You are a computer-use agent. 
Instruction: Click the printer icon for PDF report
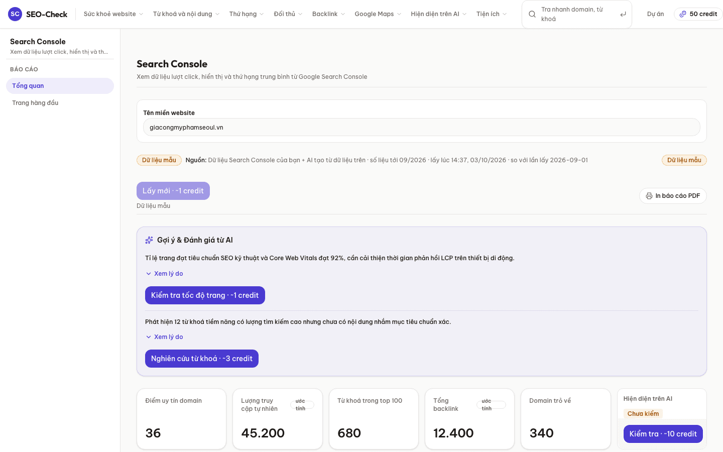point(649,196)
